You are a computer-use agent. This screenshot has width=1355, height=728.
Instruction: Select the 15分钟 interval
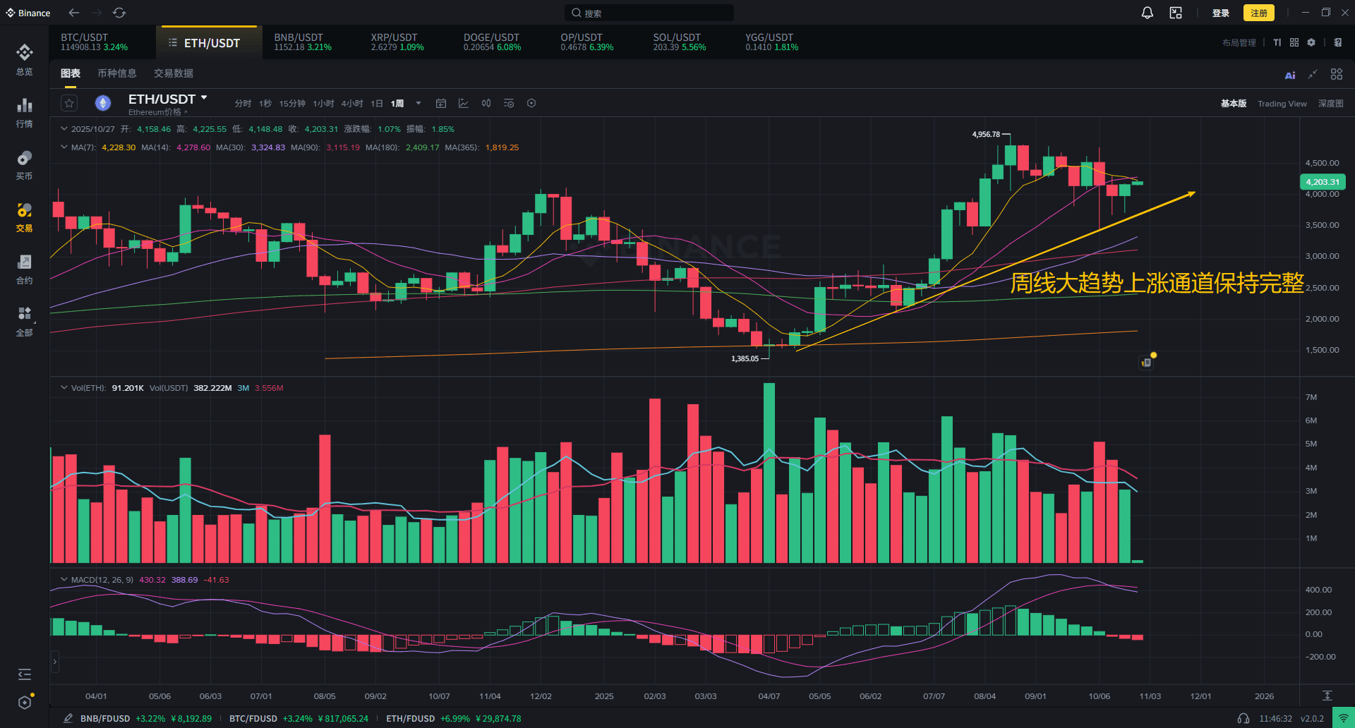tap(292, 103)
